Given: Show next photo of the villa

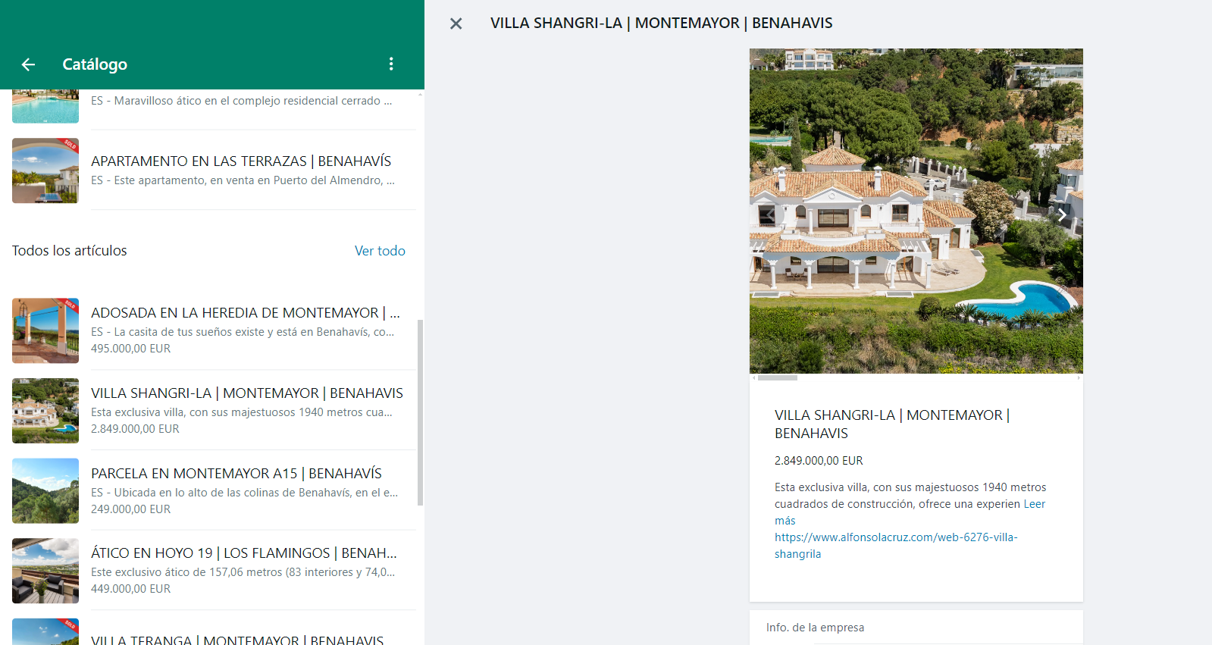Looking at the screenshot, I should point(1062,215).
